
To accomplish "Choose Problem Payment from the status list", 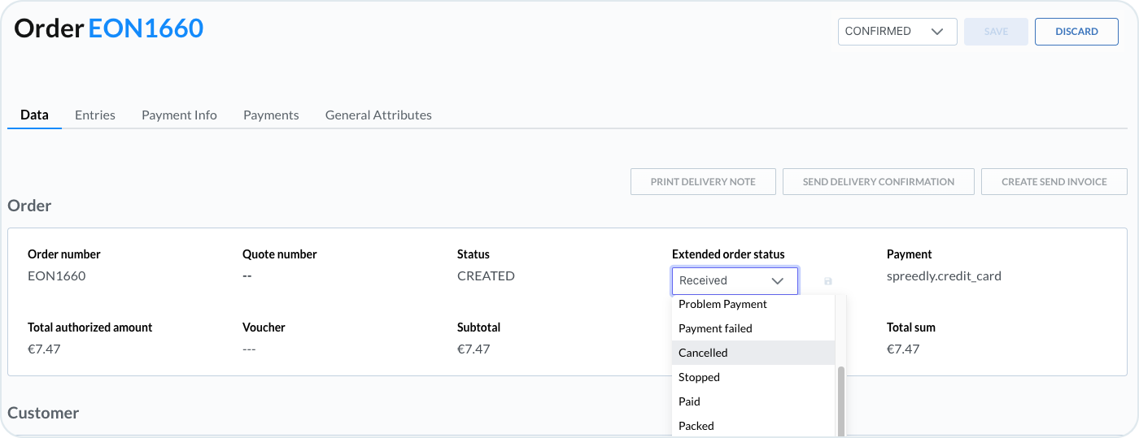I will pos(722,304).
